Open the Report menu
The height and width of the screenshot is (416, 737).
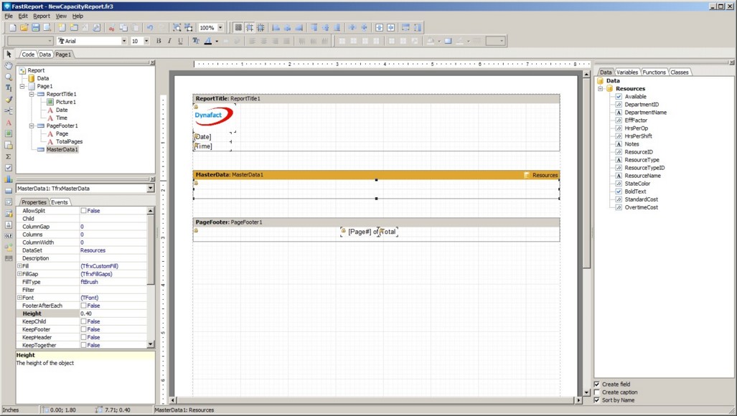tap(42, 16)
